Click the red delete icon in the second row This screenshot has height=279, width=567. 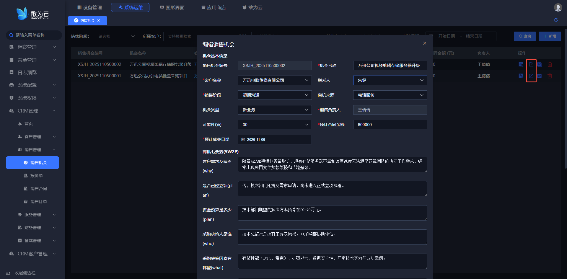click(550, 76)
